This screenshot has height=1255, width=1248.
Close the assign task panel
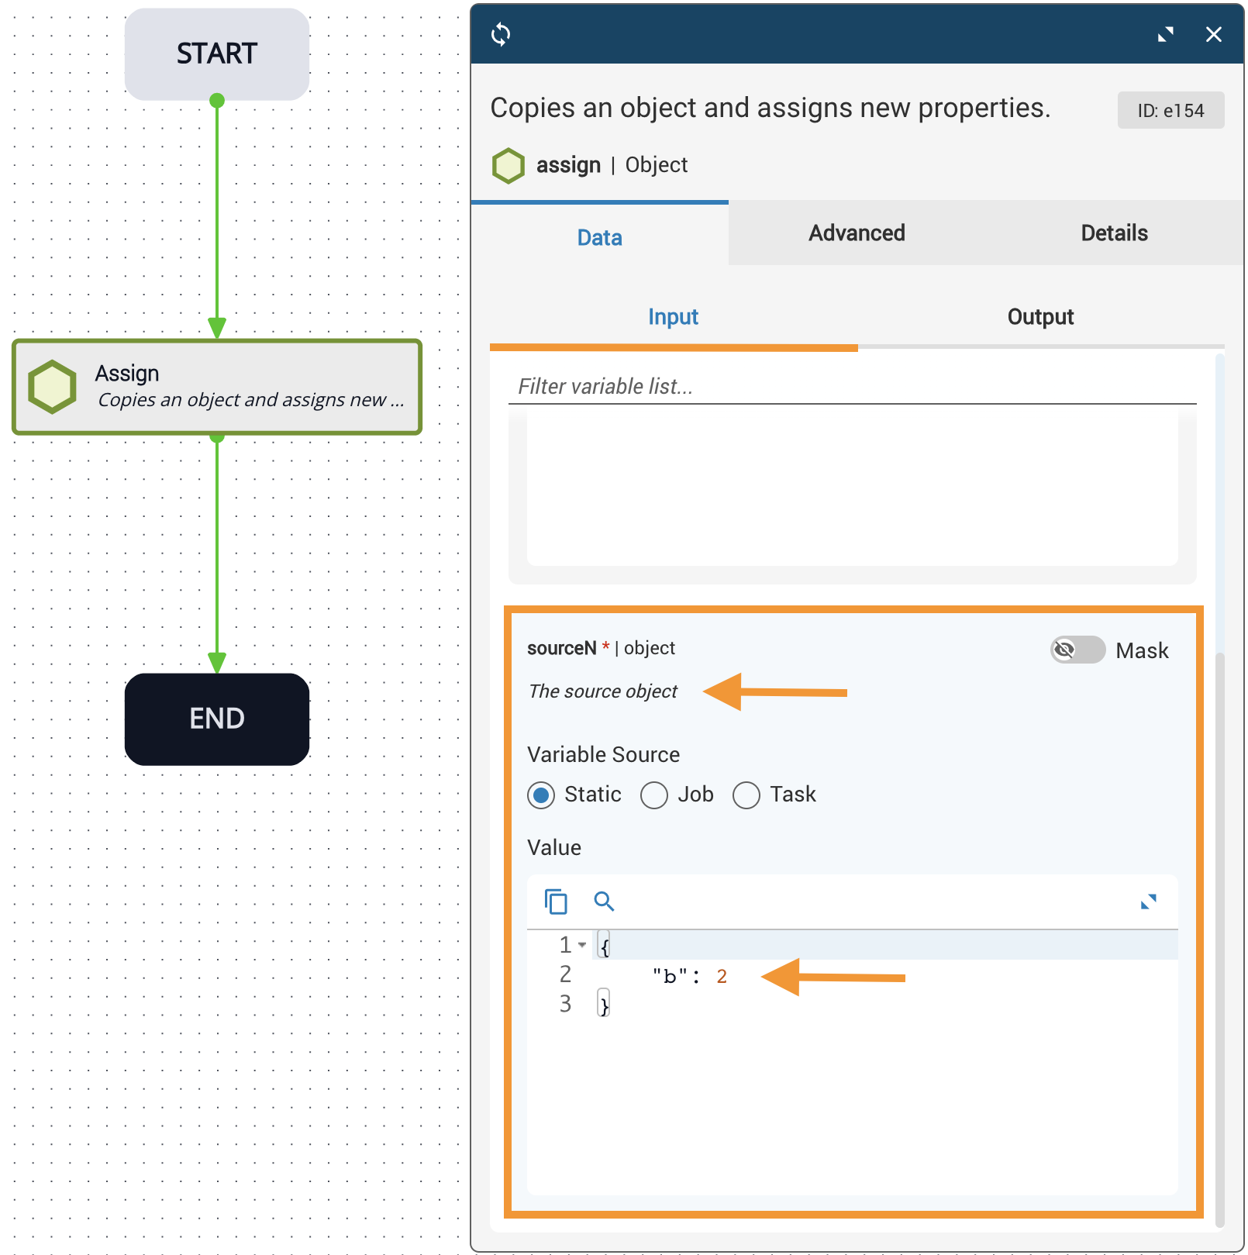click(x=1213, y=34)
